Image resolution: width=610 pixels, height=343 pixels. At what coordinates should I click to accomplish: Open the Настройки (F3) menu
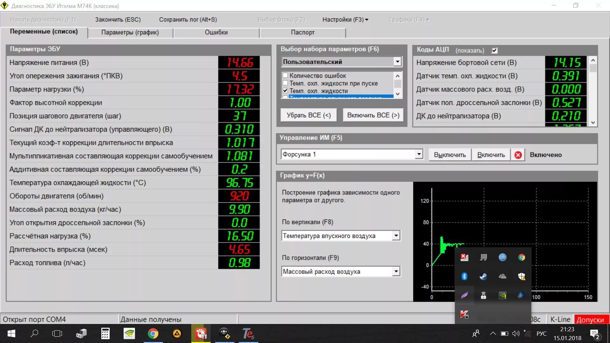coord(345,20)
